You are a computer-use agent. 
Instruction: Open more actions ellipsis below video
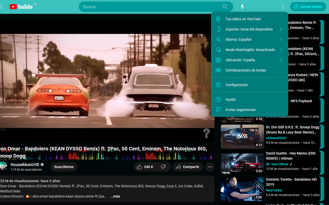pyautogui.click(x=210, y=167)
